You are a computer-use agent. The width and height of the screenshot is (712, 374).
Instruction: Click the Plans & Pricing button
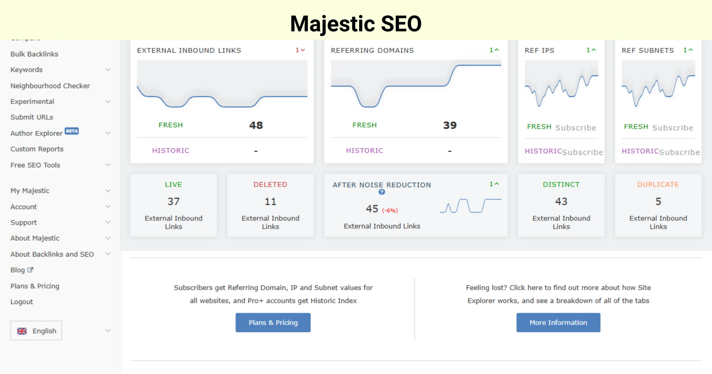pyautogui.click(x=273, y=323)
